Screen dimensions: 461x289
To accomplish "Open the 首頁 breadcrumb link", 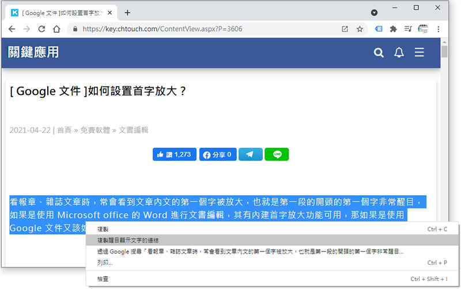I will click(x=65, y=130).
